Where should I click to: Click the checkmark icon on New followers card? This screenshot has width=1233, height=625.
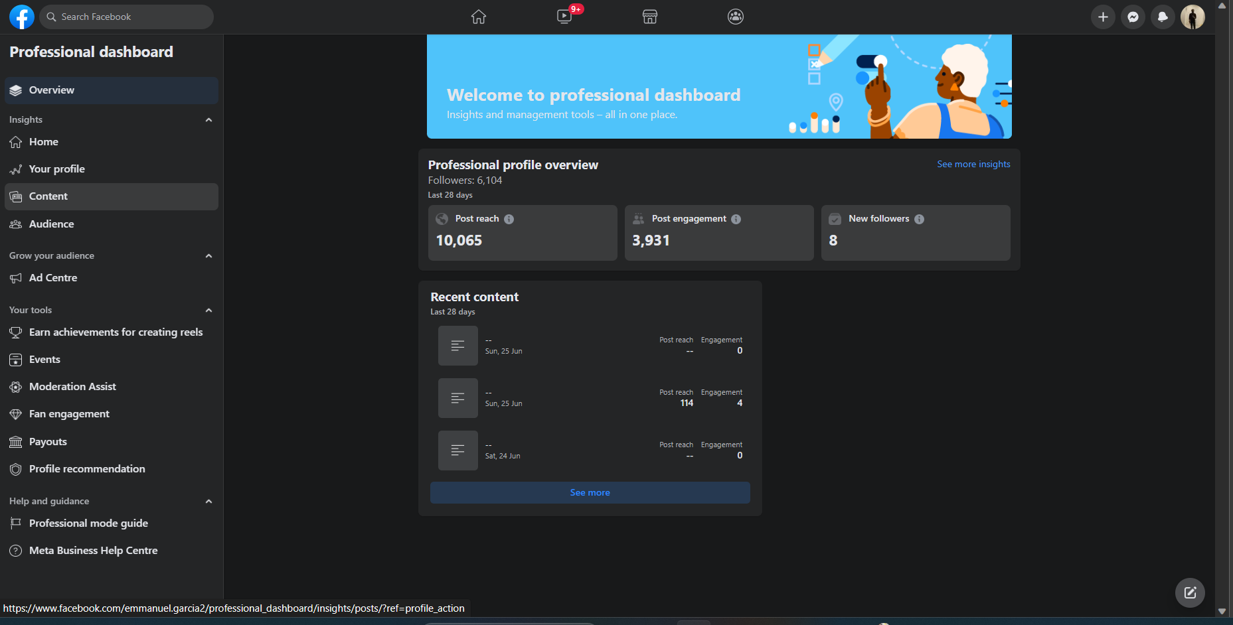(835, 219)
